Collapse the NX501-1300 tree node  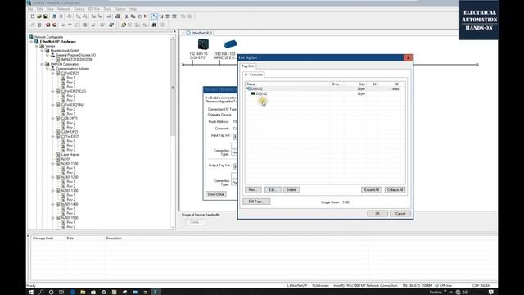tap(52, 191)
